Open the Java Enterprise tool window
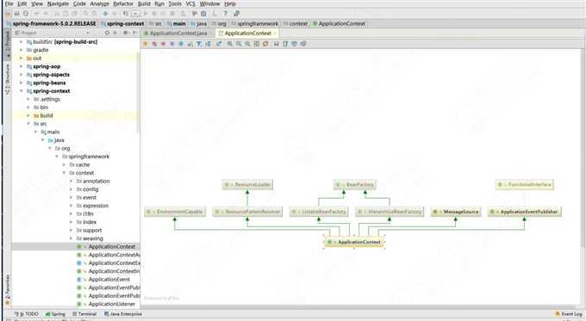Viewport: 586px width, 321px height. coord(123,314)
